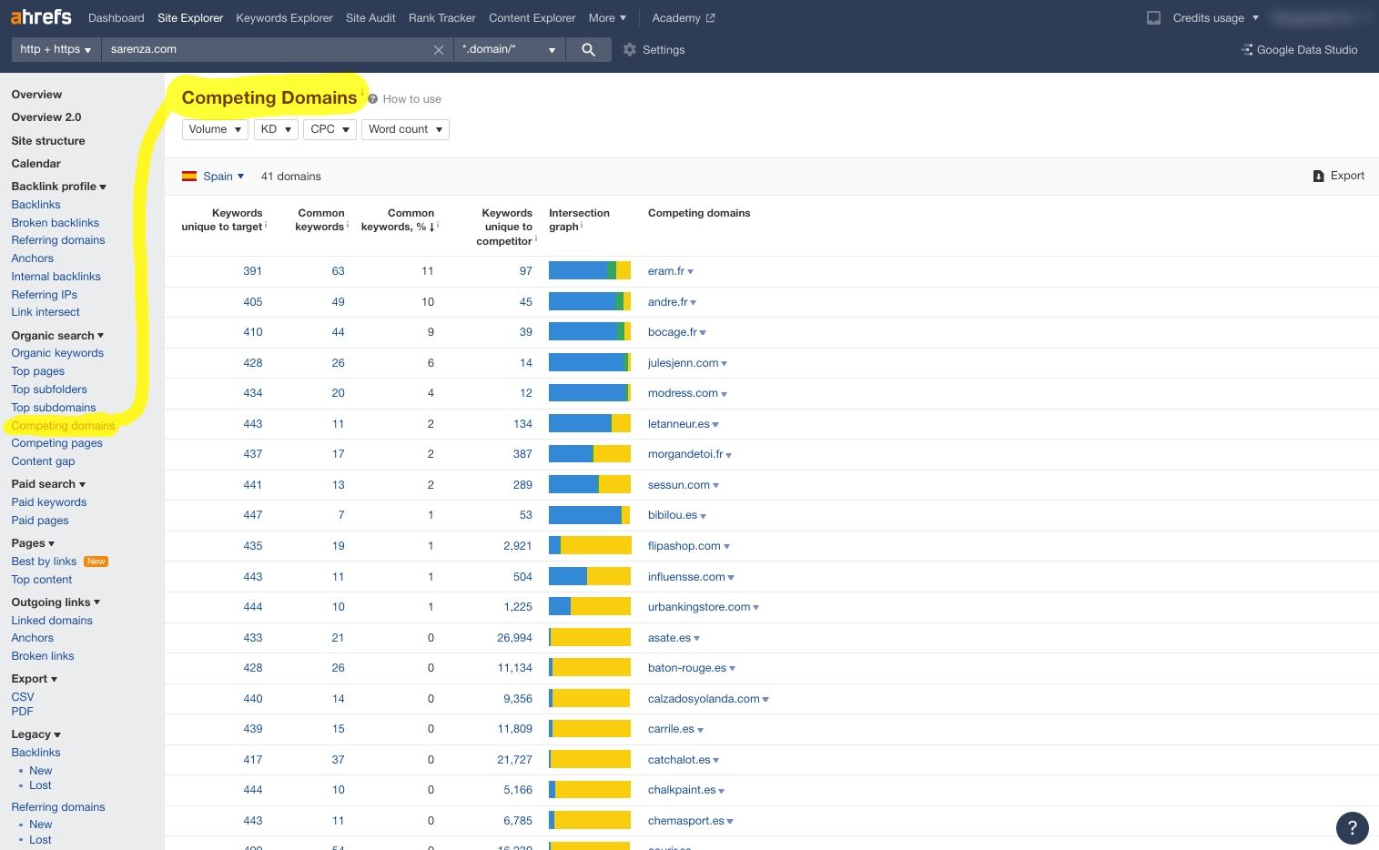Image resolution: width=1379 pixels, height=850 pixels.
Task: Open the protocol http + https dropdown
Action: pos(56,49)
